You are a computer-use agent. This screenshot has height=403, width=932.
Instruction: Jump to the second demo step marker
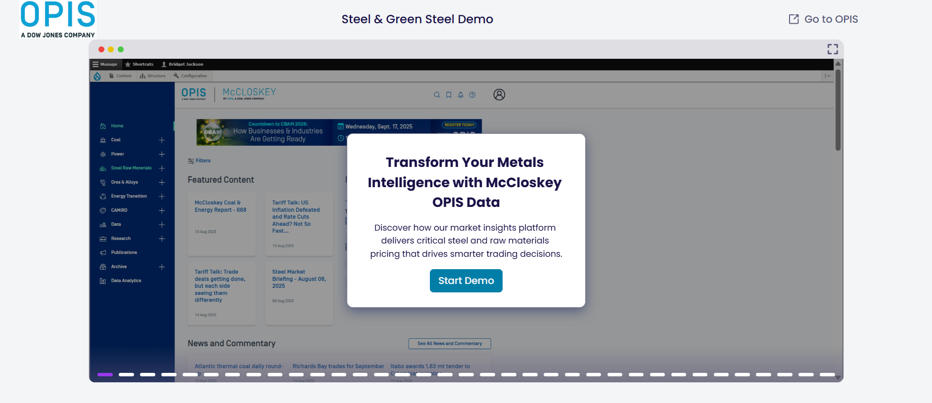click(126, 375)
